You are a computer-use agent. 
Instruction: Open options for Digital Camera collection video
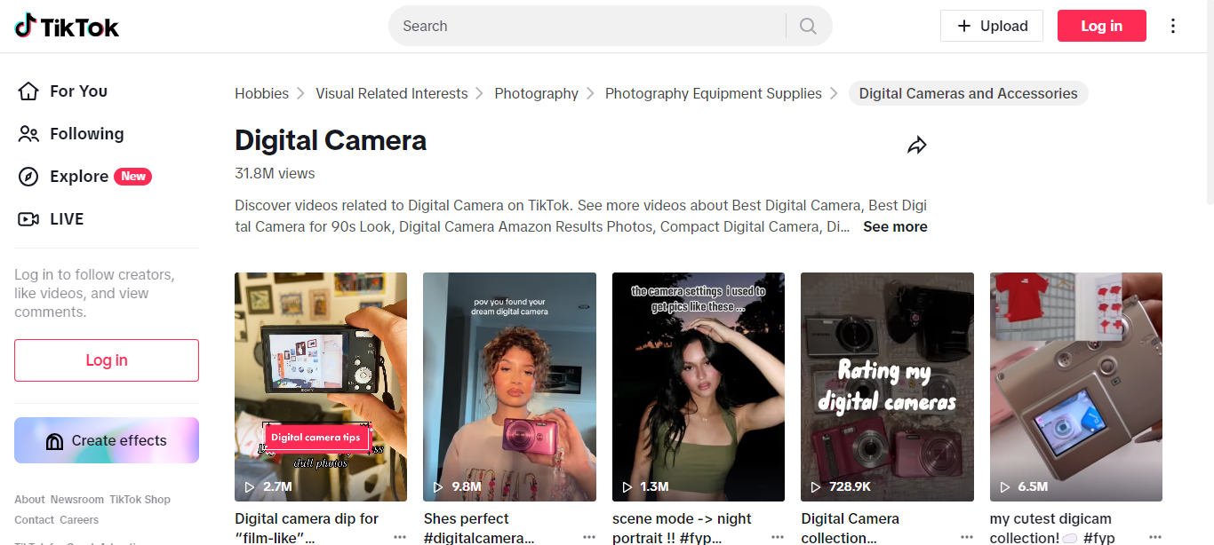click(x=966, y=537)
